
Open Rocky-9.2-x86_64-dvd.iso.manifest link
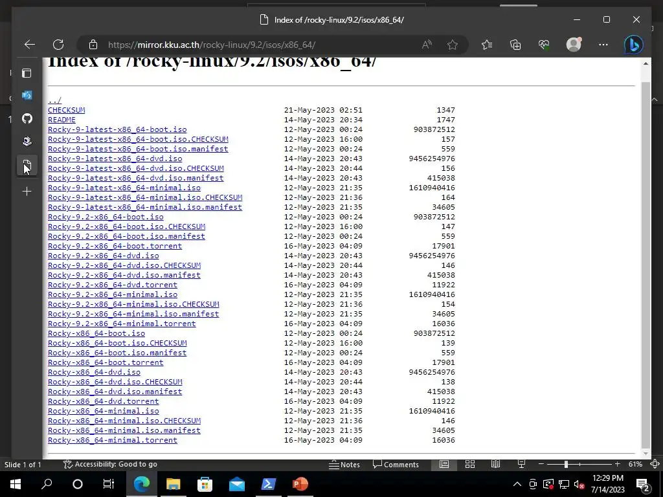[x=124, y=275]
